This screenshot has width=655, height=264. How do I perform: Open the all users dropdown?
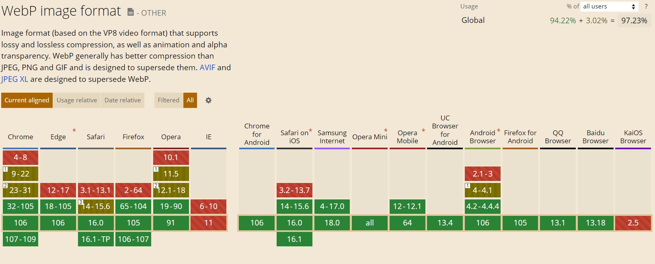tap(610, 6)
